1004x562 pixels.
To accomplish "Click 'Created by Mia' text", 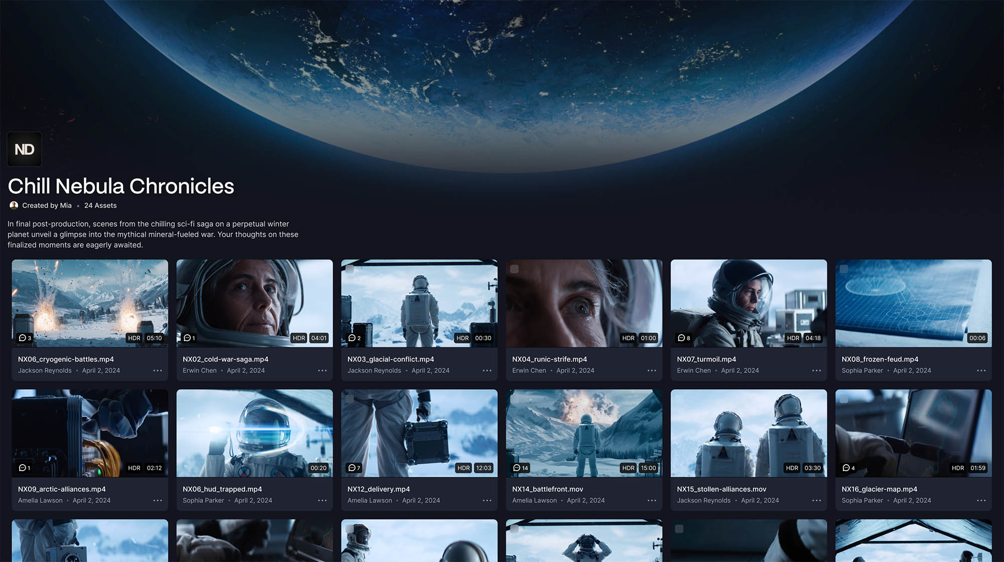I will pos(47,206).
